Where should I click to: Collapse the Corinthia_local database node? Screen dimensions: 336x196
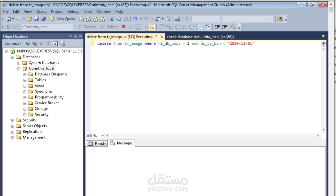coord(19,68)
